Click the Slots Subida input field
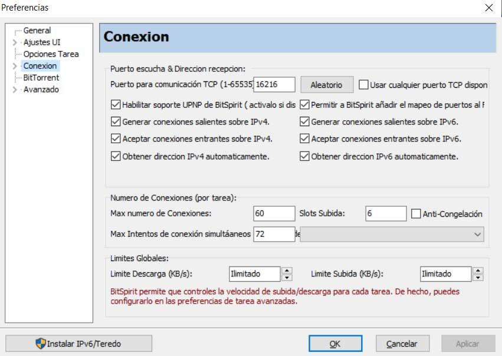The width and height of the screenshot is (502, 356). 386,213
